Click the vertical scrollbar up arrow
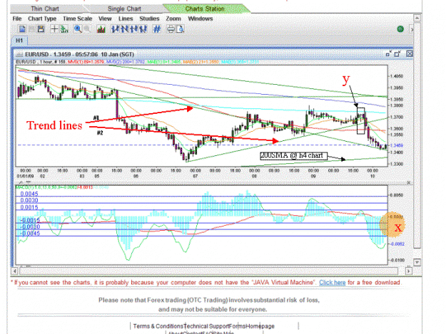Viewport: 446px width, 334px height. pos(417,19)
